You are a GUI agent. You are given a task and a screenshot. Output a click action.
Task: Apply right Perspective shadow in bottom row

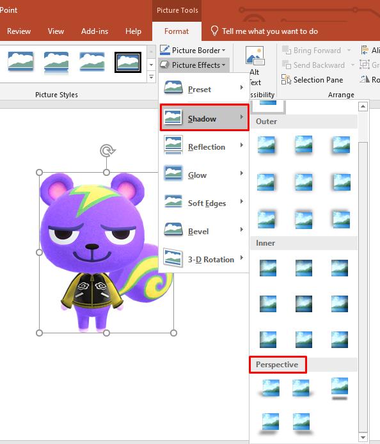coord(302,423)
